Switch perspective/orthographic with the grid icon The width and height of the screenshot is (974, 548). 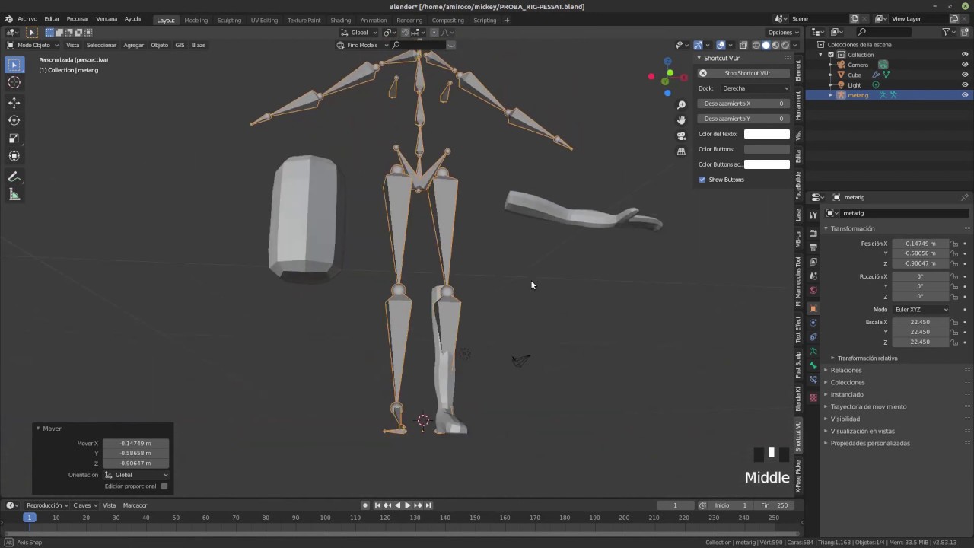coord(681,151)
